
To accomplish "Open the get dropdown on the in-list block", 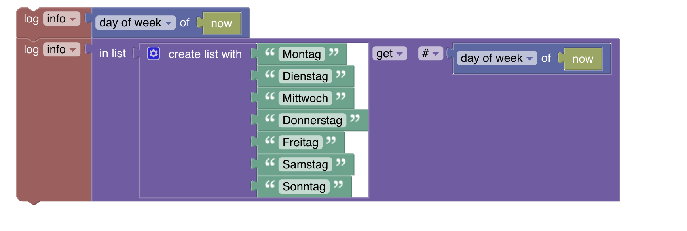I will point(389,53).
